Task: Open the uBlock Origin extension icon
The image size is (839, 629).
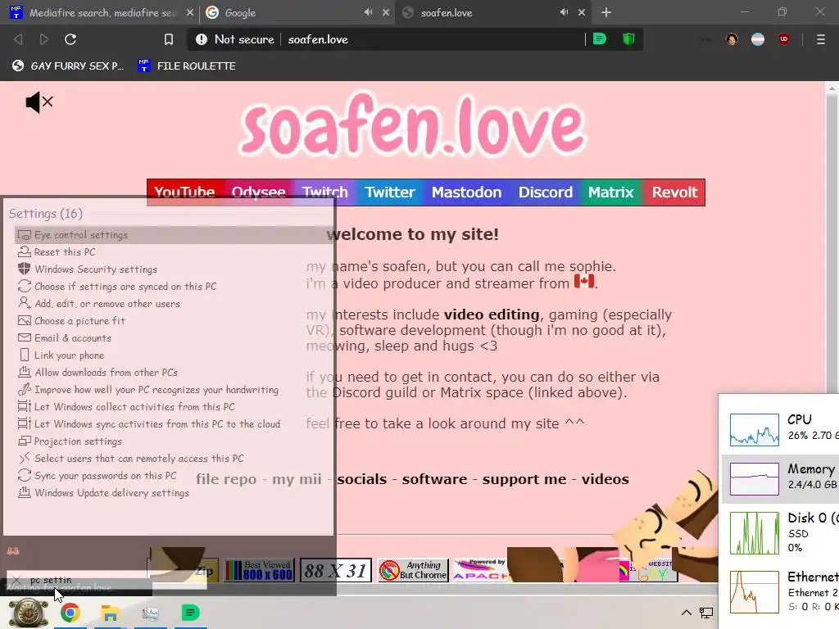Action: pyautogui.click(x=784, y=39)
